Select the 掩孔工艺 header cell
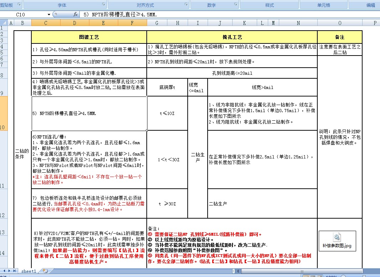The image size is (380, 277). (232, 37)
